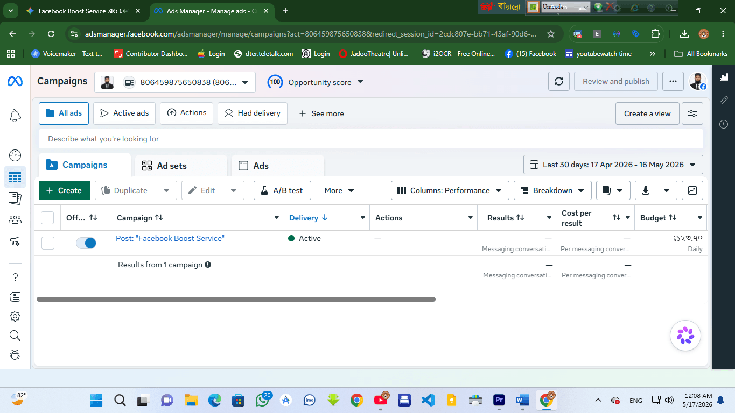The image size is (735, 413).
Task: Open the reports dropdown beside Breakdown
Action: (x=613, y=190)
